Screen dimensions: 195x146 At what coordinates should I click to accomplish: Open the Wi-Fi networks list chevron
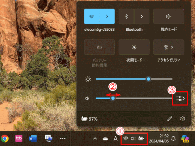pos(107,16)
